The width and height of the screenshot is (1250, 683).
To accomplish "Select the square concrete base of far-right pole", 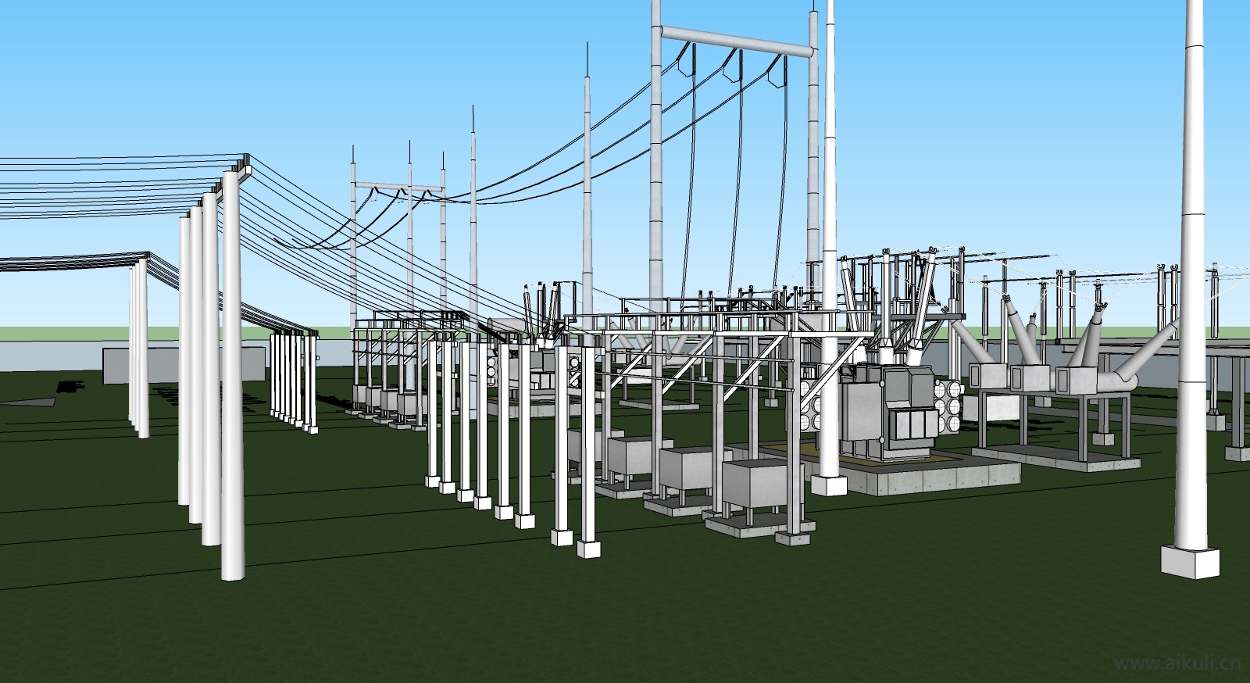I will 1189,560.
